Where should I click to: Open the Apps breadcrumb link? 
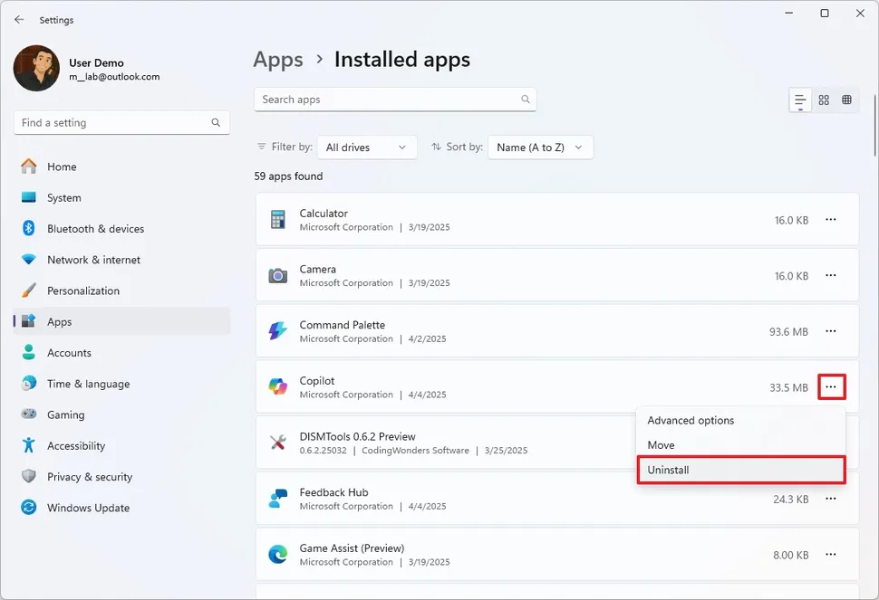pos(277,60)
